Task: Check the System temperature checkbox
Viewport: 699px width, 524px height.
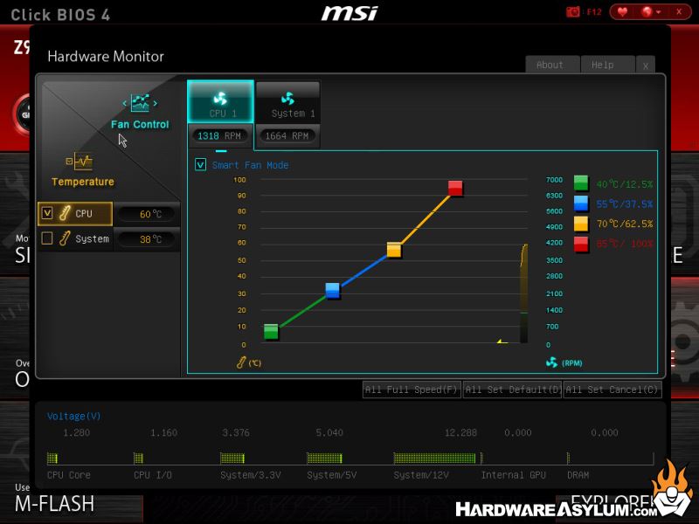Action: 47,238
